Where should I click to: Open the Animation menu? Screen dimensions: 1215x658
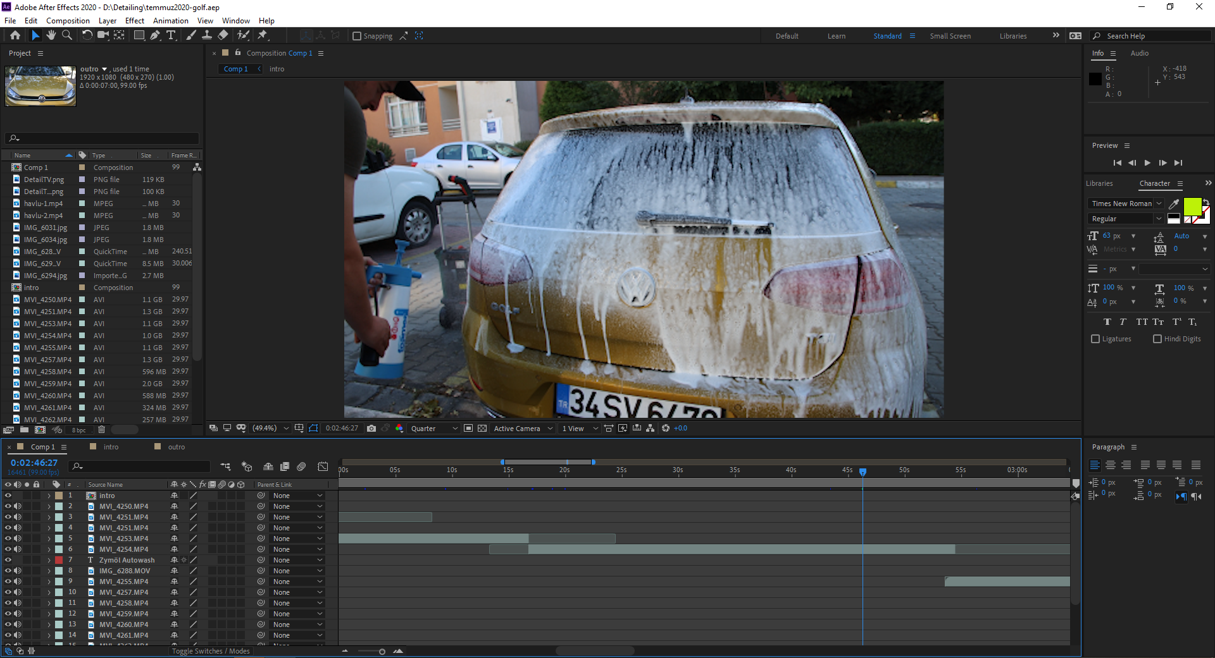171,20
